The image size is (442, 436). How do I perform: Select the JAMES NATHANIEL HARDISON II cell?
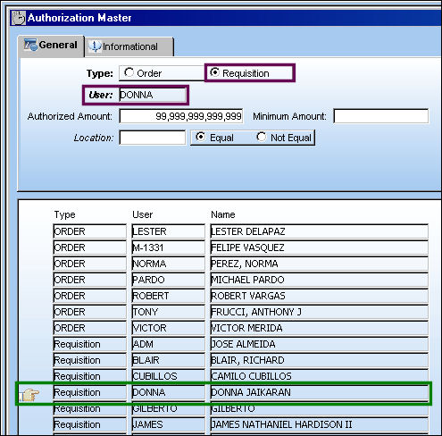click(x=319, y=424)
